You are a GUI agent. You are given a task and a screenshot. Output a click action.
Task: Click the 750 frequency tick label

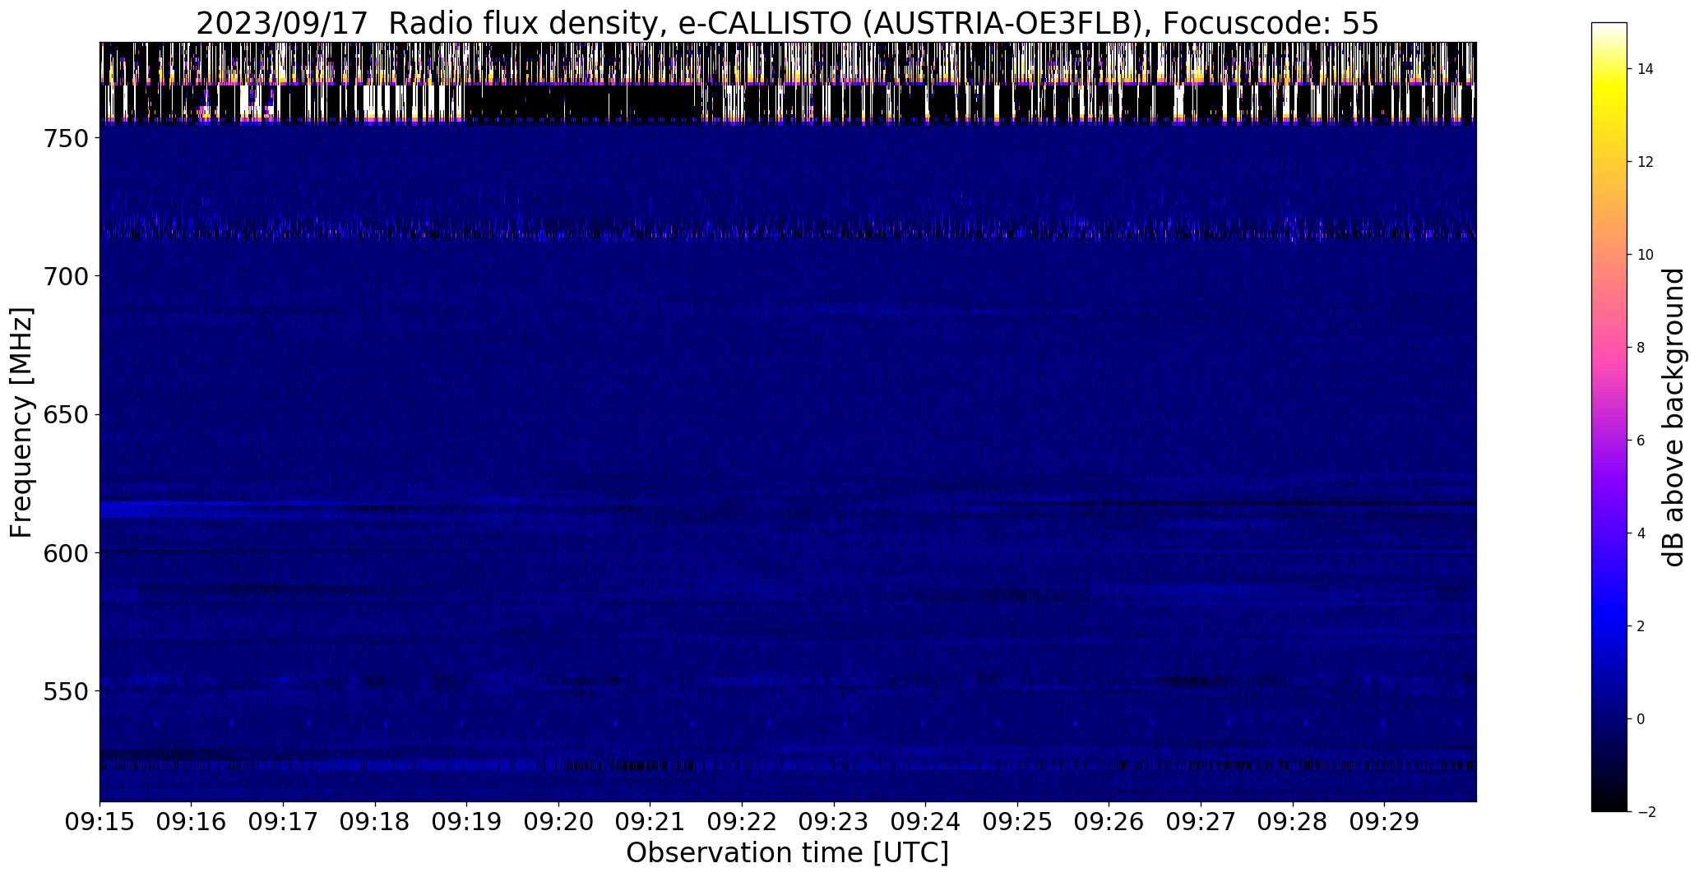click(x=65, y=139)
